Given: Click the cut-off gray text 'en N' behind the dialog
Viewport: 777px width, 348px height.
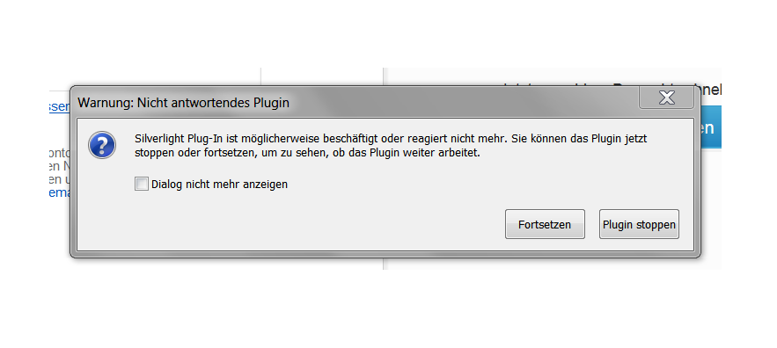Looking at the screenshot, I should click(60, 166).
